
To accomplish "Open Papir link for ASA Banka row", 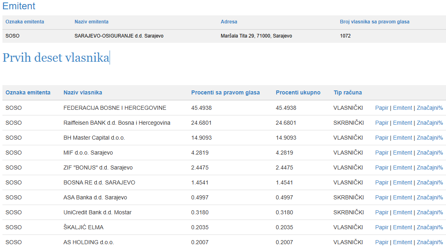I will 381,197.
